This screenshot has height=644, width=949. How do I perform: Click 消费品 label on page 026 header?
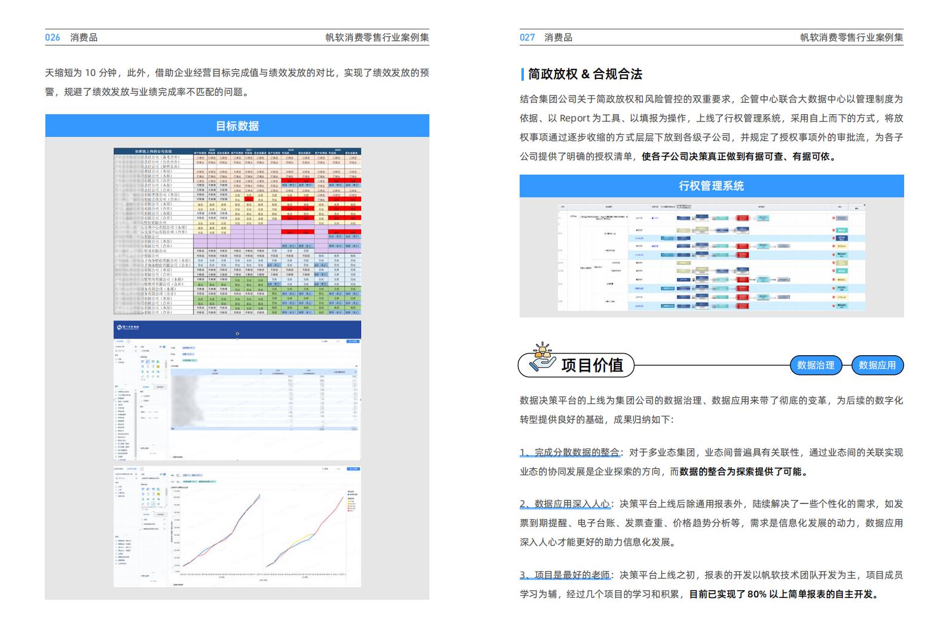pos(84,37)
